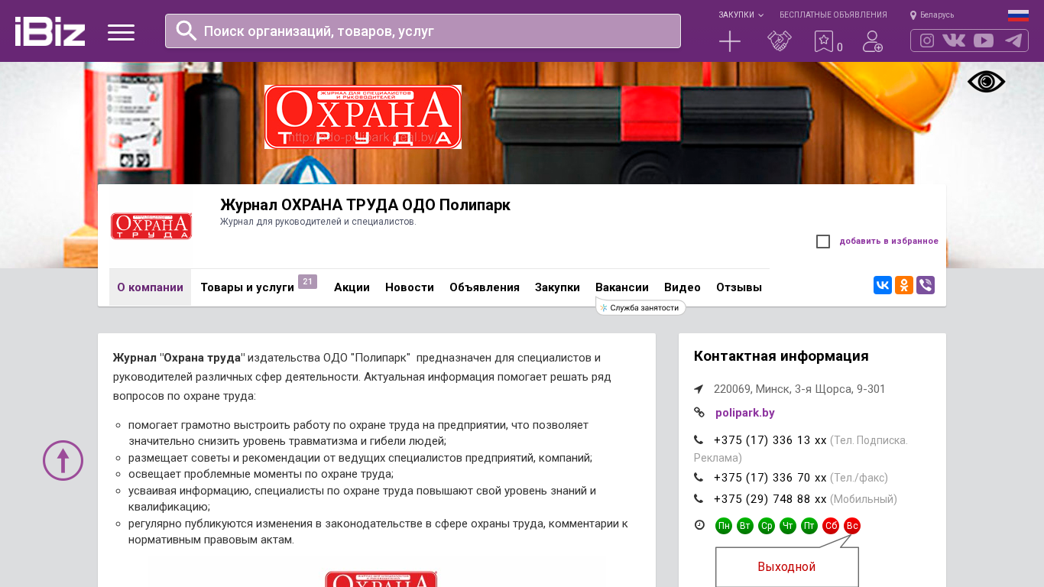Click the Чт weekday circle
Viewport: 1044px width, 587px height.
788,526
